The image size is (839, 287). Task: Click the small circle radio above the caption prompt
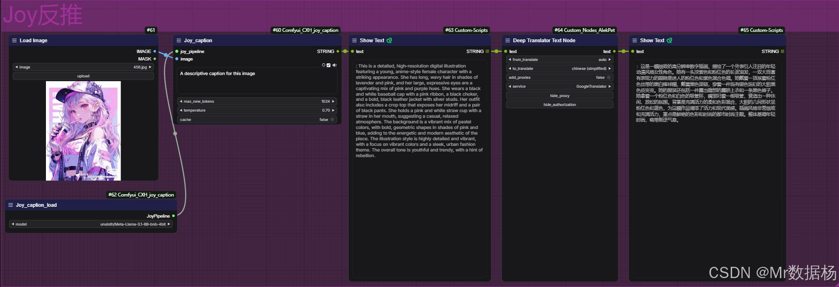tap(323, 65)
